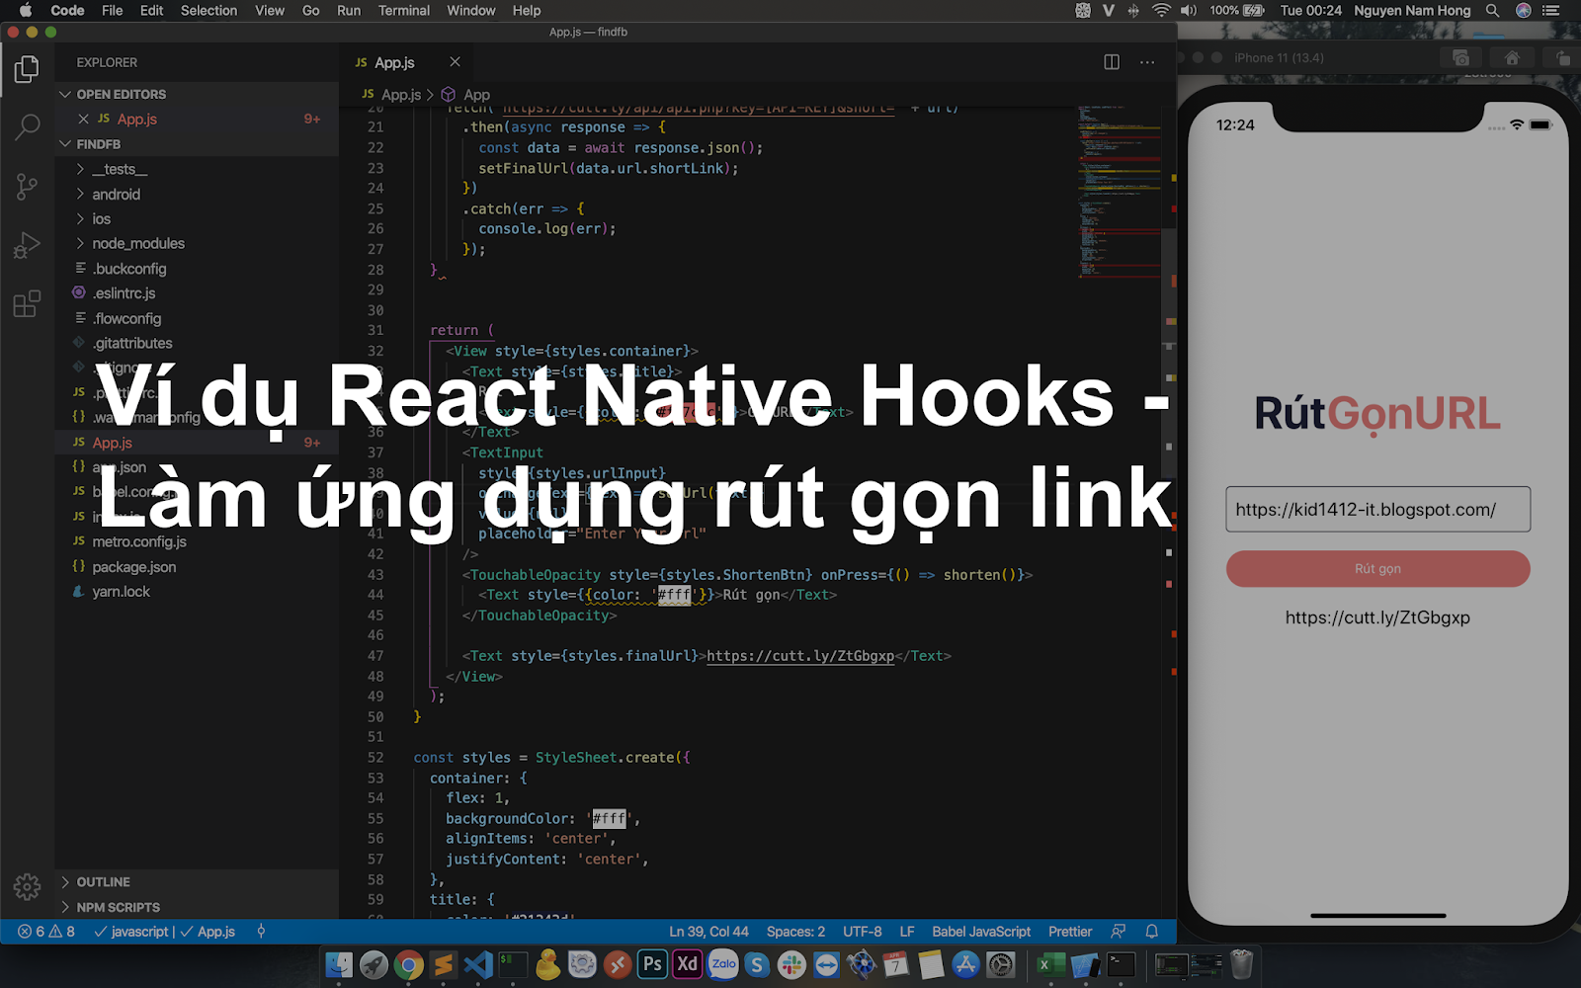Click UTF-8 encoding in status bar

tap(863, 932)
